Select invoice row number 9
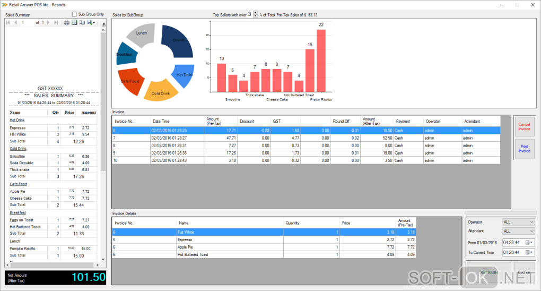 click(x=306, y=153)
